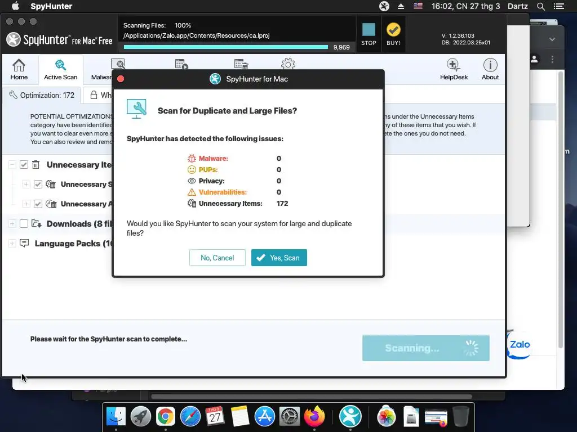Click Yes, Scan in the dialog

coord(279,258)
